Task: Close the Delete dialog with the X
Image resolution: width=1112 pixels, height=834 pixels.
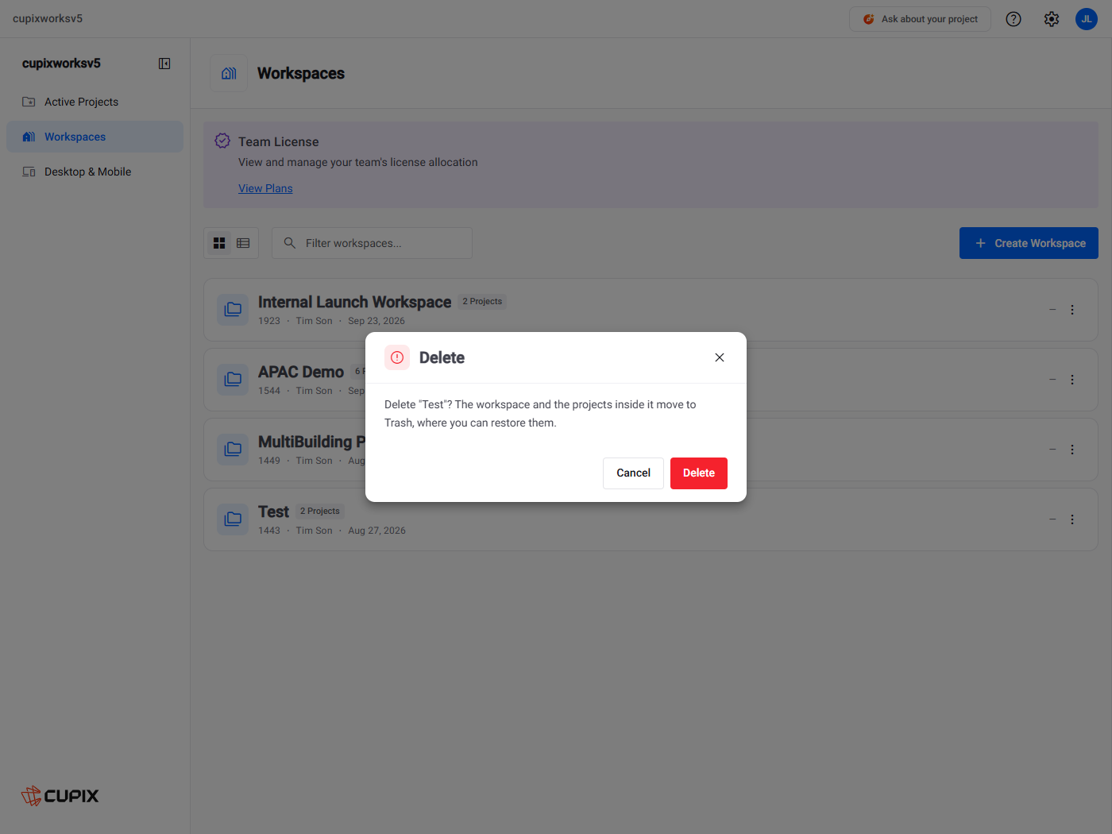Action: click(720, 357)
